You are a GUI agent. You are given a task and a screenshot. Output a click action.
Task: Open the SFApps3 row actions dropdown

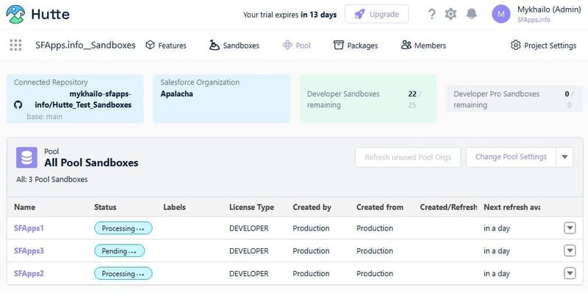tap(570, 250)
